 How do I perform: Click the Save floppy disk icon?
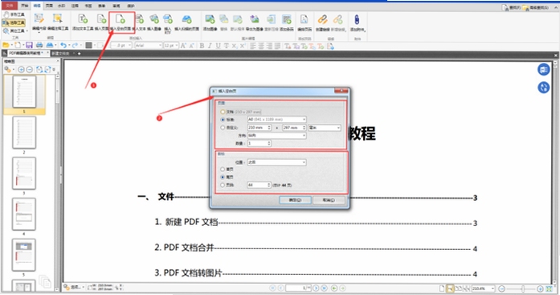(29, 45)
